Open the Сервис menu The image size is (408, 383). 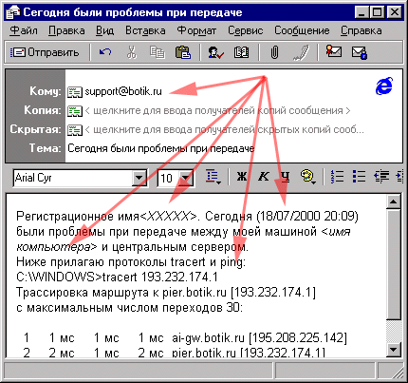[x=246, y=30]
